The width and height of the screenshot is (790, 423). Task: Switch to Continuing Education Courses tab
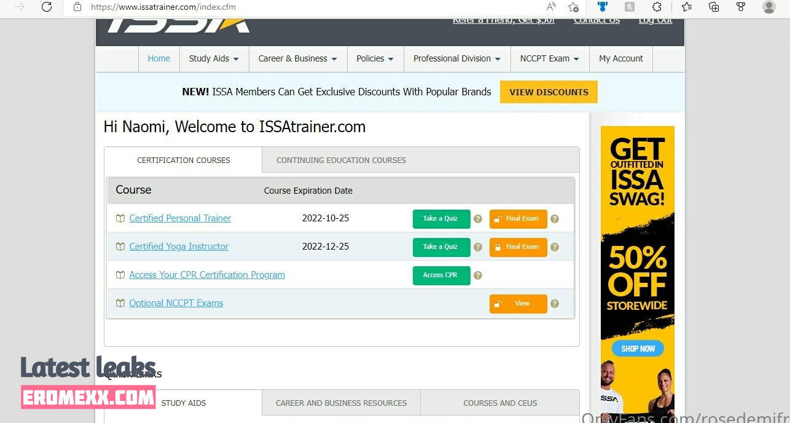[341, 160]
